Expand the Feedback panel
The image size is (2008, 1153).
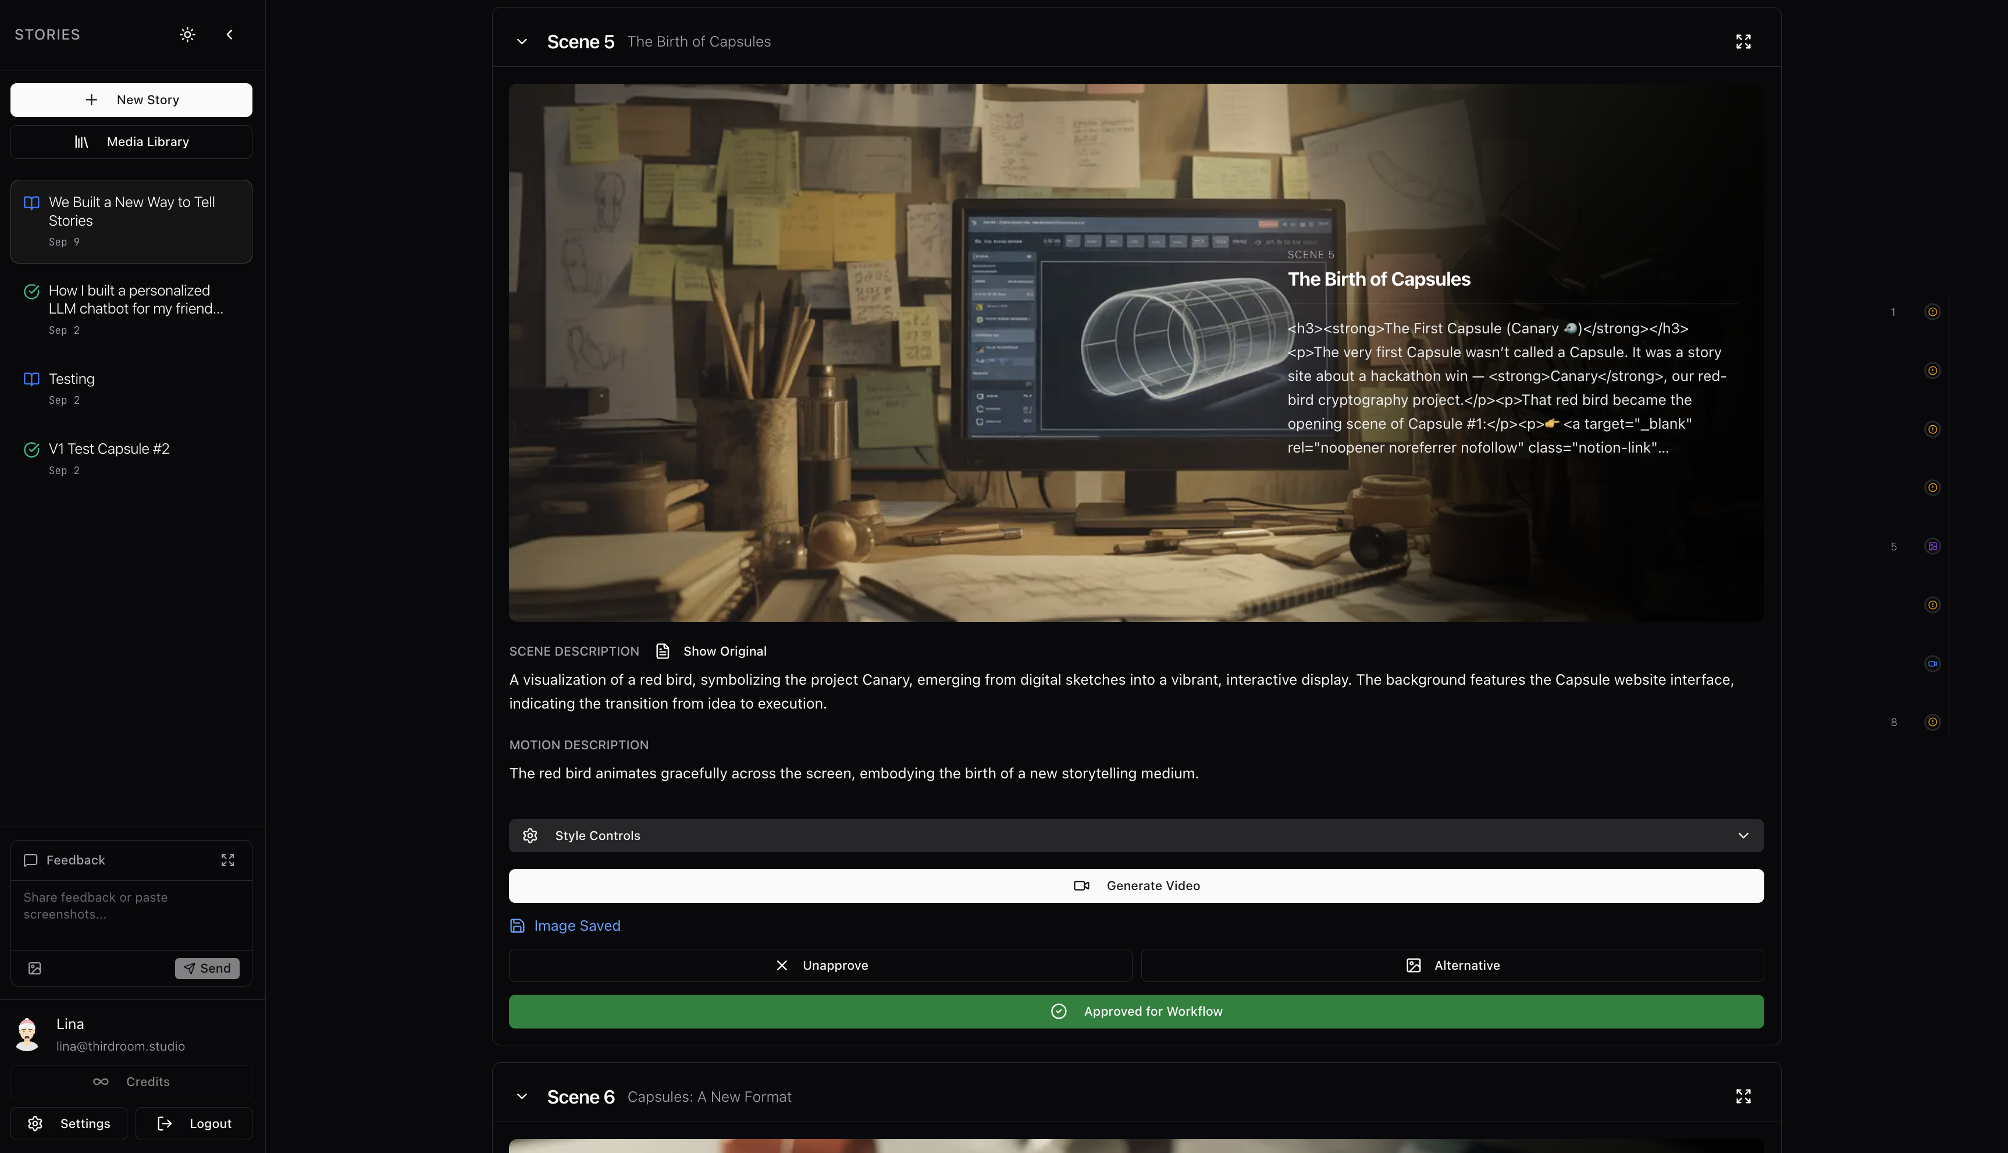227,860
